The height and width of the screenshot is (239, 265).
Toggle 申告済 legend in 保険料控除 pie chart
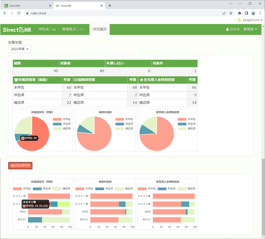coord(124,124)
